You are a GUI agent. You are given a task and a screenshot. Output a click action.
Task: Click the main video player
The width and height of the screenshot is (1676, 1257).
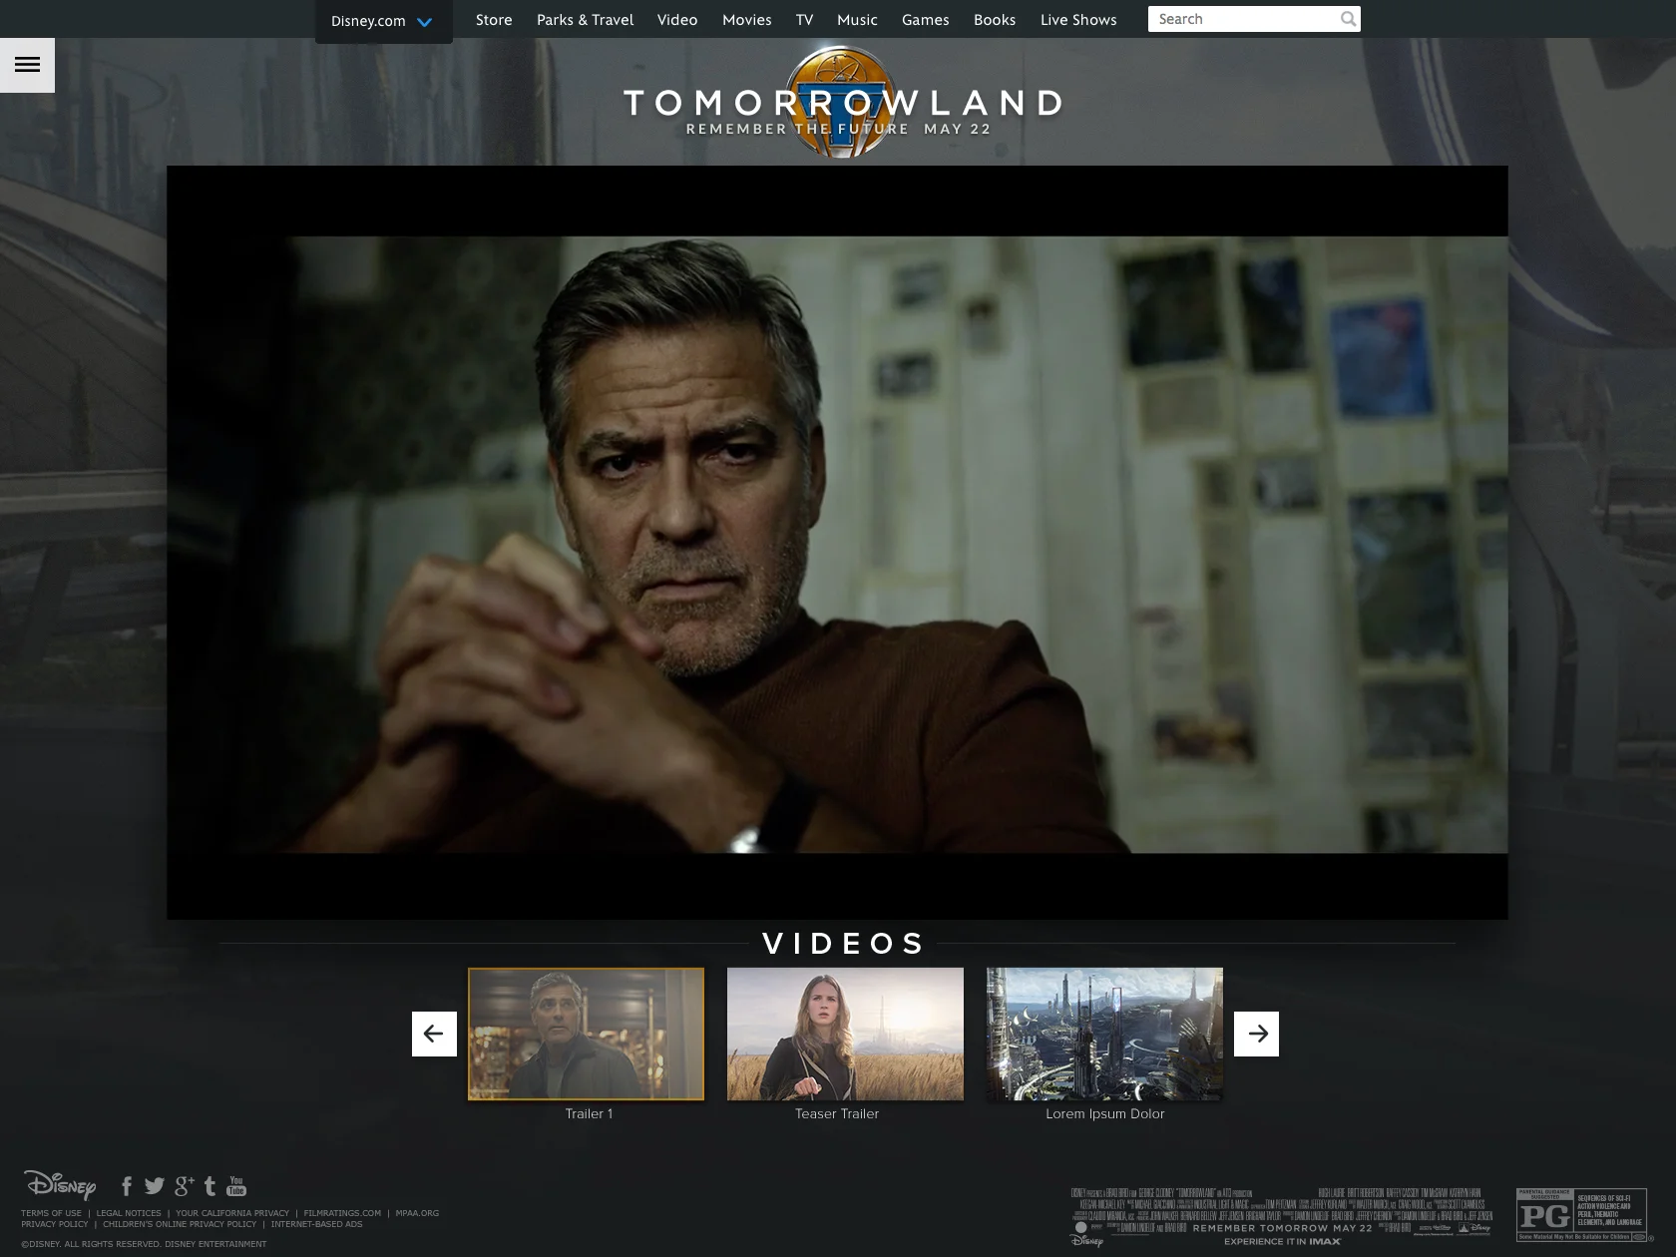click(x=837, y=543)
